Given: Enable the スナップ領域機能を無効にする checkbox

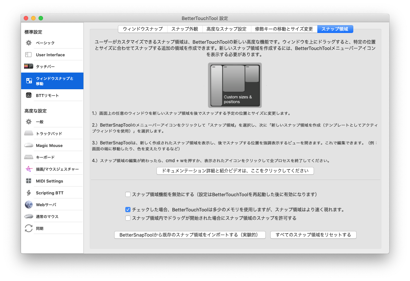Looking at the screenshot, I should click(x=128, y=194).
